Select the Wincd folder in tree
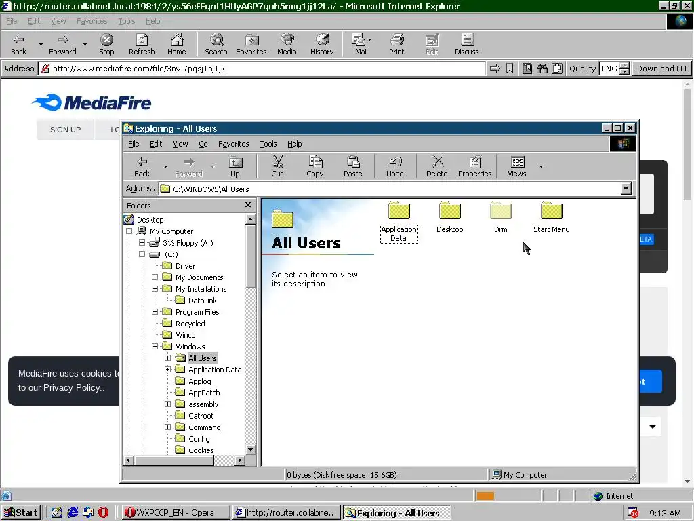Viewport: 694px width, 521px height. pyautogui.click(x=186, y=335)
